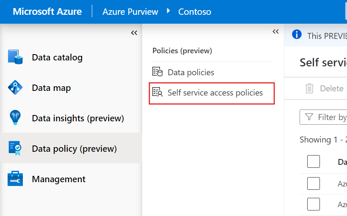The height and width of the screenshot is (216, 347).
Task: Click the Delete trash can icon
Action: [310, 88]
